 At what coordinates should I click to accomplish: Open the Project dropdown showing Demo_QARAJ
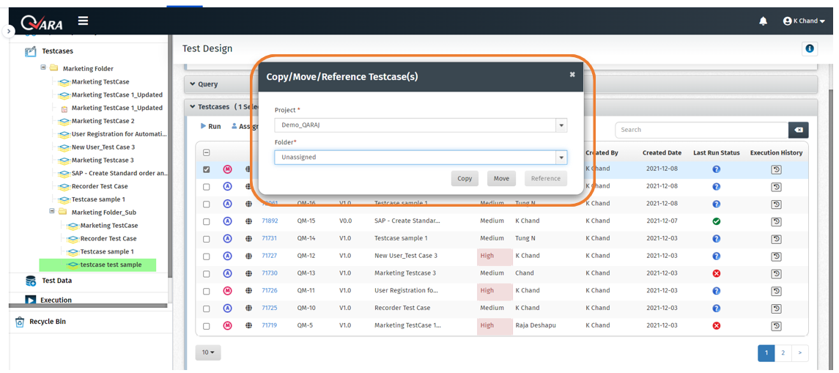point(421,125)
